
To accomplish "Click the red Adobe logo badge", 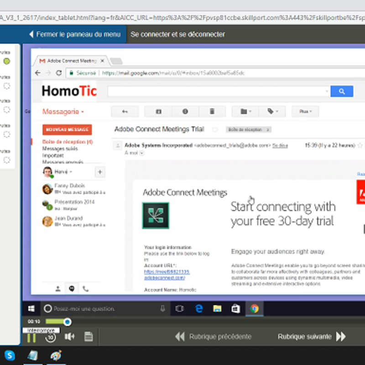I will (x=361, y=192).
